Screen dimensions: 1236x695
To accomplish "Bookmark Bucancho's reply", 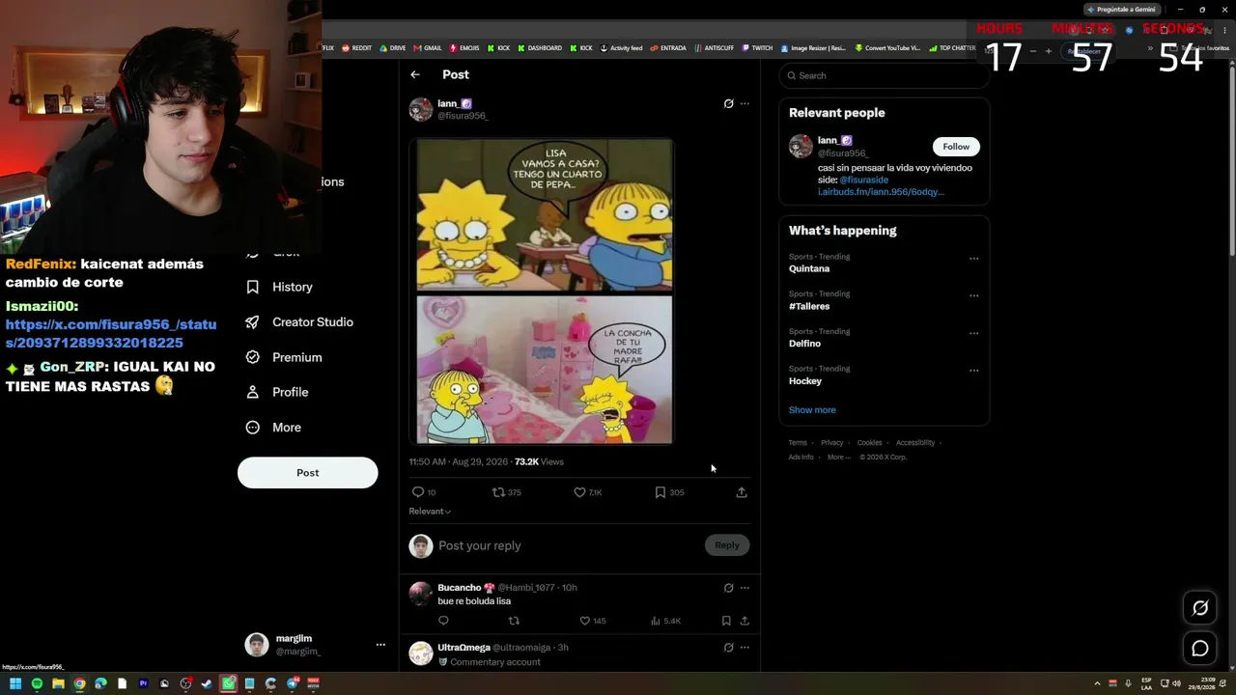I will (726, 621).
